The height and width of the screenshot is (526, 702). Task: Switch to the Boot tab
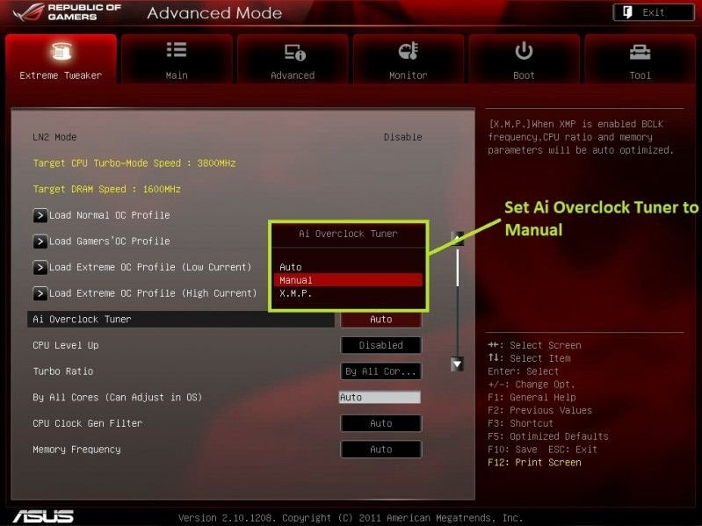coord(524,59)
